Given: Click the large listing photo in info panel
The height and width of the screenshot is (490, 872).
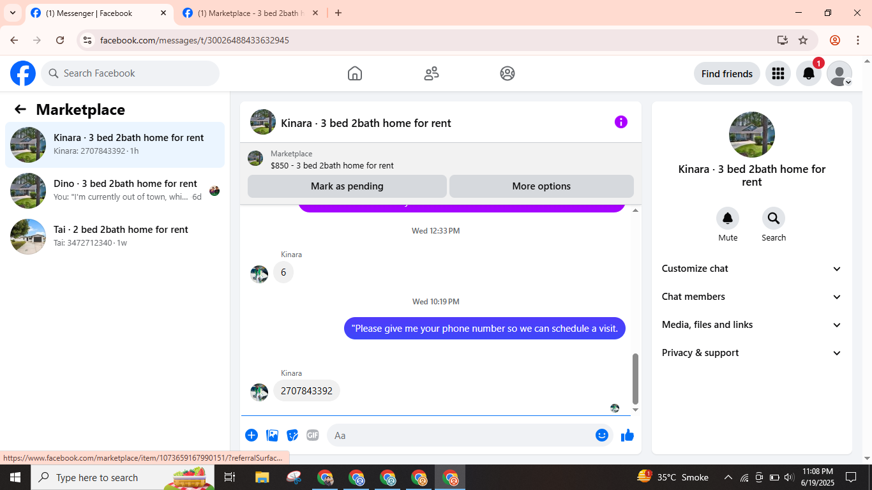Looking at the screenshot, I should 752,135.
